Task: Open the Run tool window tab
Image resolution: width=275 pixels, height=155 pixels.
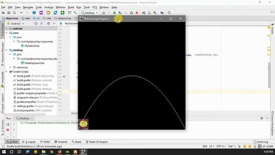Action: (12, 142)
